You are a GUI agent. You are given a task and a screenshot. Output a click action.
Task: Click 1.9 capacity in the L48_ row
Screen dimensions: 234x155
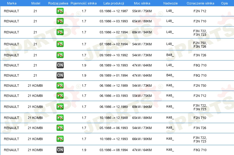point(84,65)
